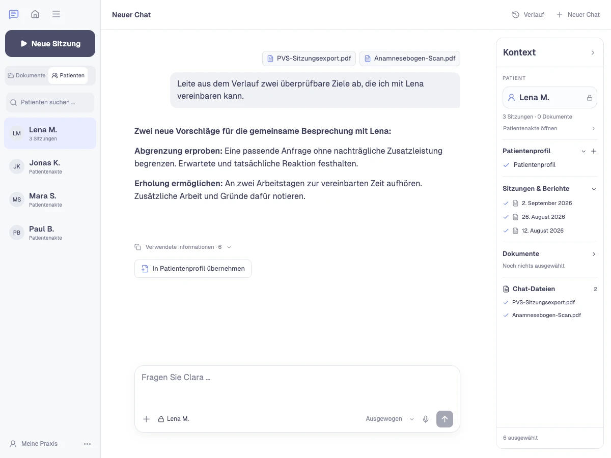This screenshot has height=458, width=611.
Task: Click the send arrow button
Action: [445, 419]
